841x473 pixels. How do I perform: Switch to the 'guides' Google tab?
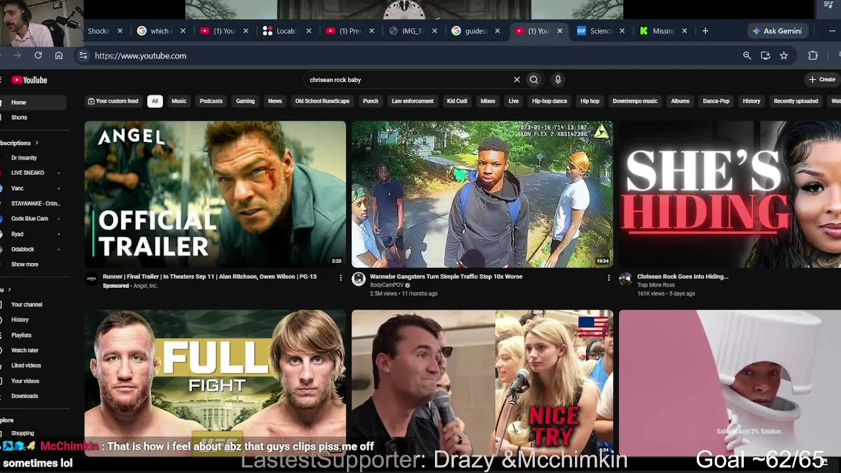(474, 31)
